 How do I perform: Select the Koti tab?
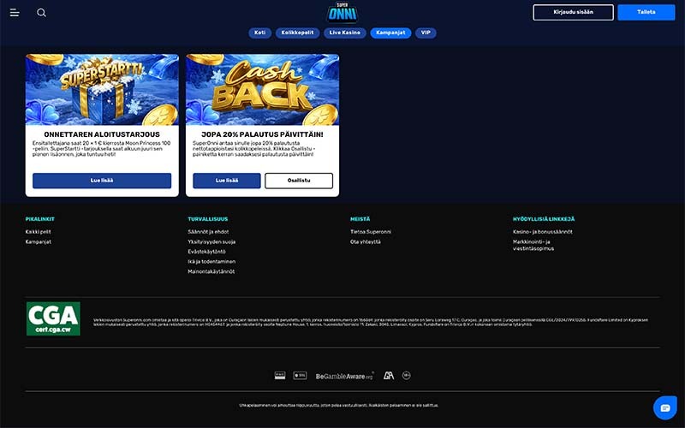tap(260, 33)
